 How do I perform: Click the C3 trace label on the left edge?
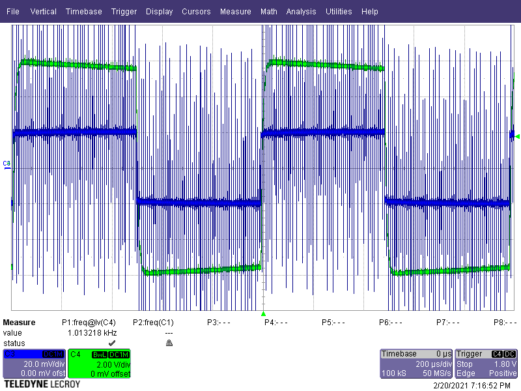tap(7, 164)
